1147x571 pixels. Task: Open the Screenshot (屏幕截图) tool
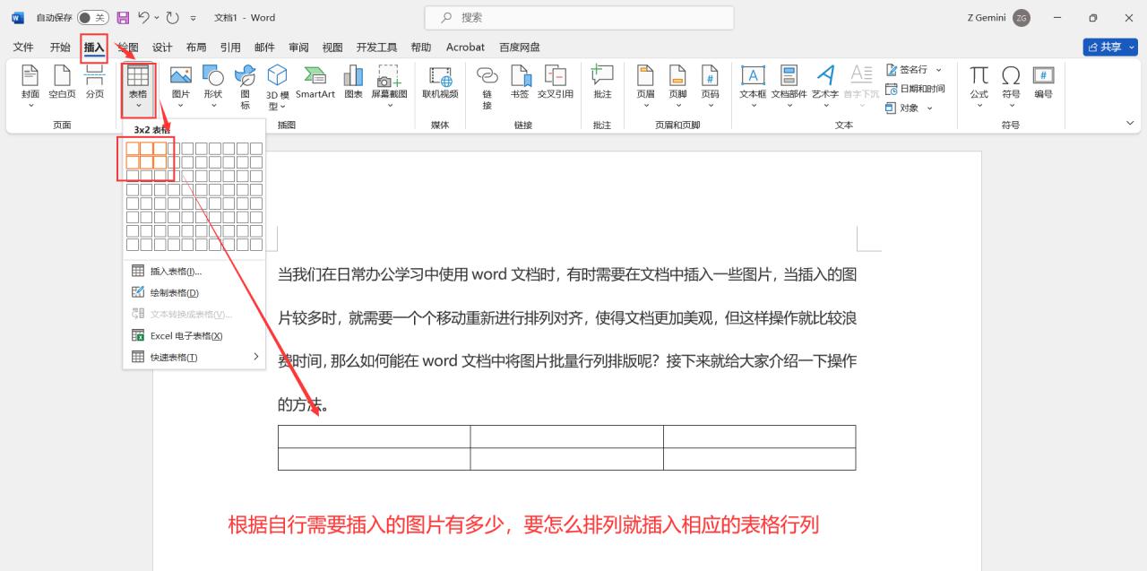(389, 86)
